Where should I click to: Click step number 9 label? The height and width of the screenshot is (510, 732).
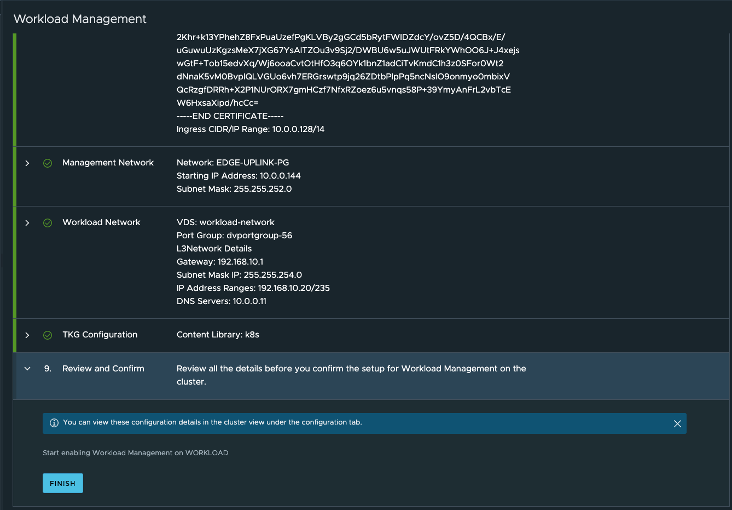48,369
